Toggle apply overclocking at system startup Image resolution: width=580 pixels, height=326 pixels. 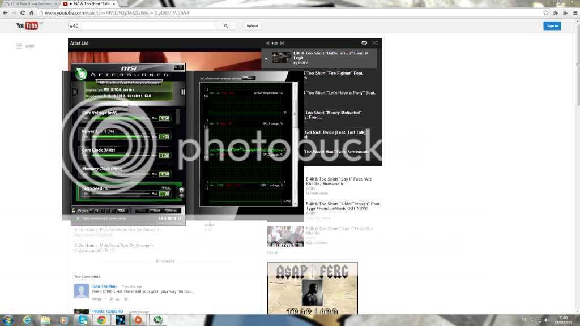(78, 218)
